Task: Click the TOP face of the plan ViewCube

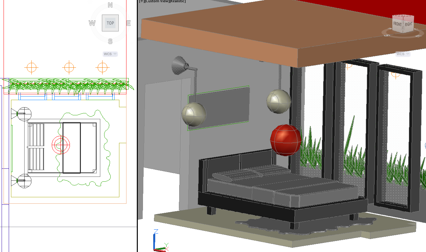Action: pyautogui.click(x=110, y=23)
